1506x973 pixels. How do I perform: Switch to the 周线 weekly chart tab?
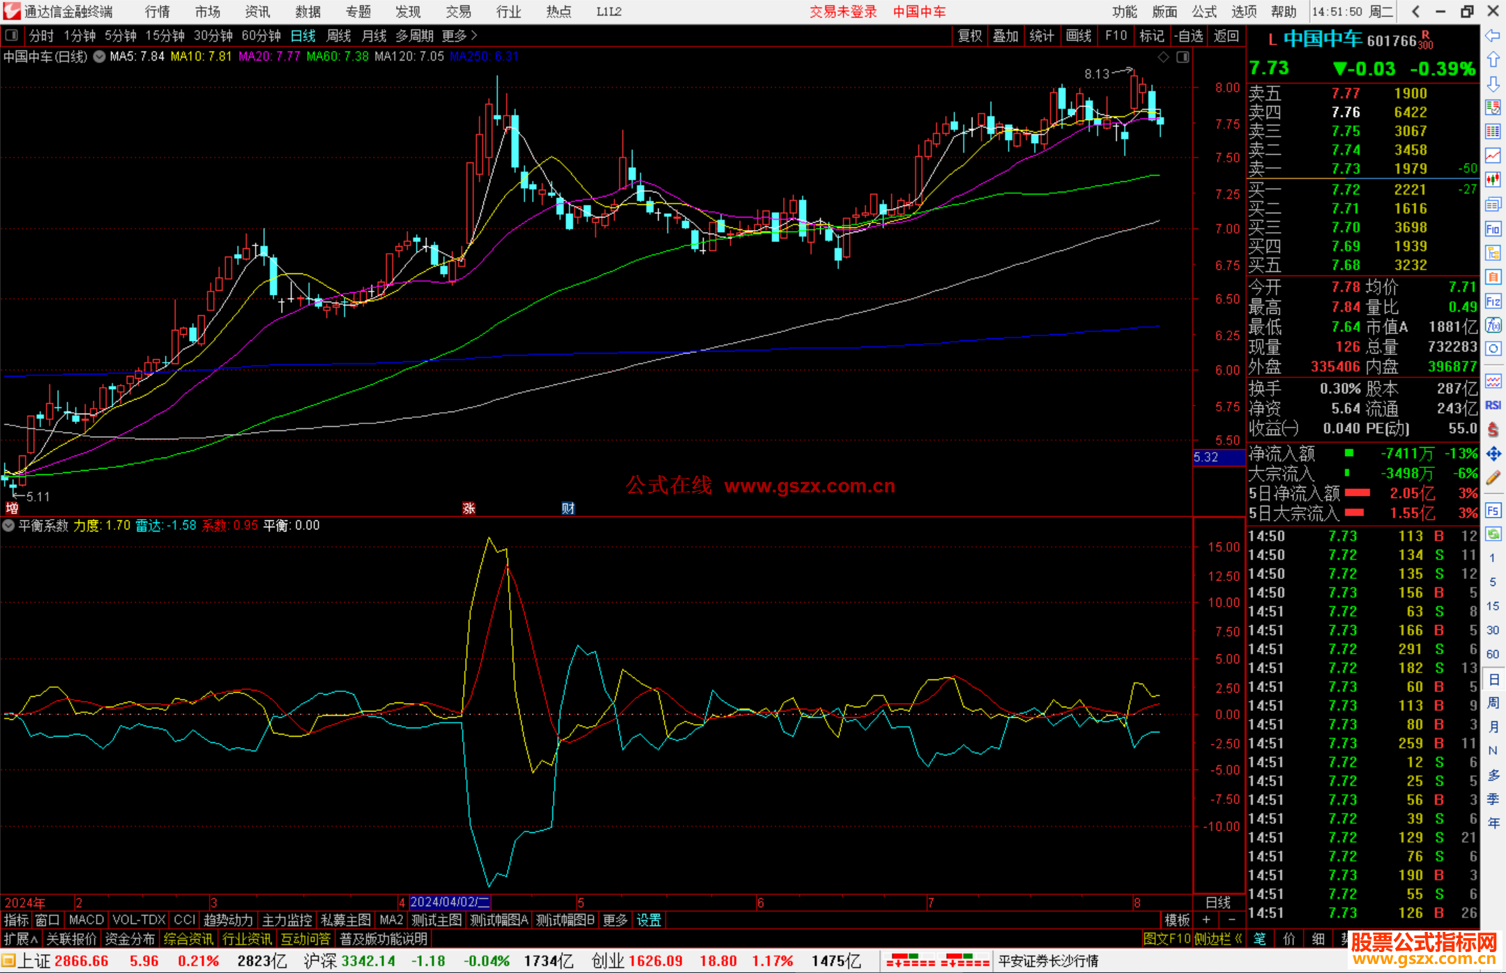click(x=339, y=36)
